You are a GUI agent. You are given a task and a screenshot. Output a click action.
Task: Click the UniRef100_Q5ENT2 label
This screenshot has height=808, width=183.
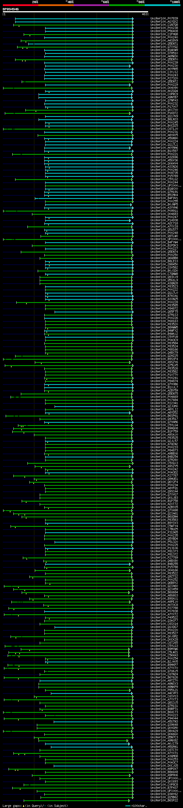[x=164, y=82]
